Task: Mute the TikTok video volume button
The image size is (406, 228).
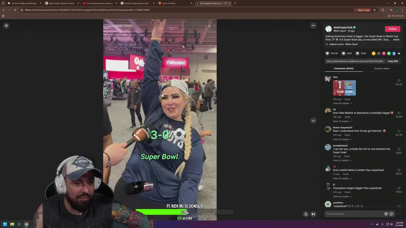Action: pos(313,214)
